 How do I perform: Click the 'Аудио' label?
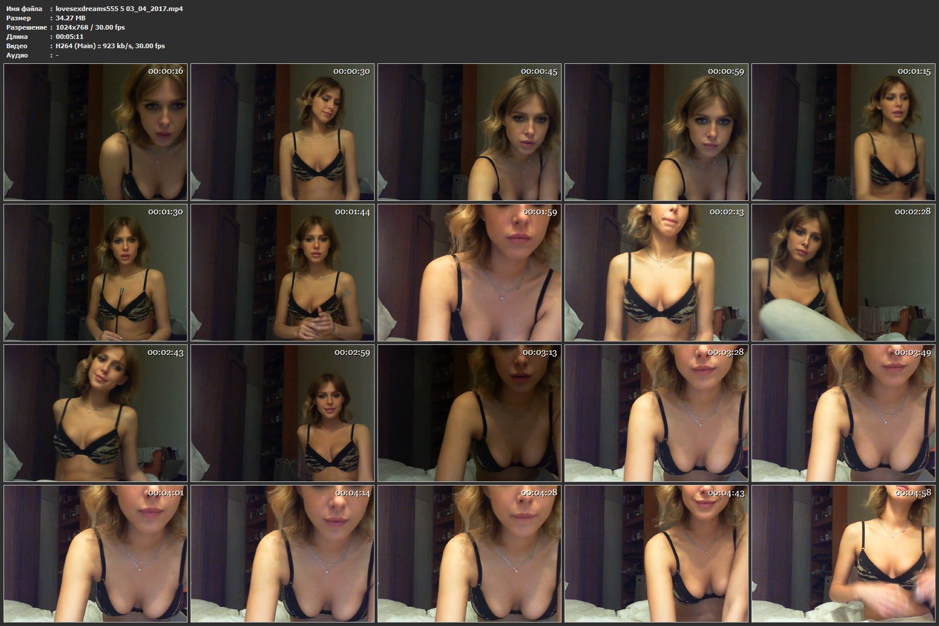(x=17, y=55)
